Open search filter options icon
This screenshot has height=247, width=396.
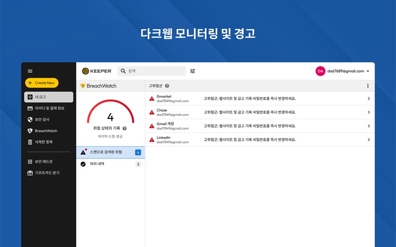[193, 71]
